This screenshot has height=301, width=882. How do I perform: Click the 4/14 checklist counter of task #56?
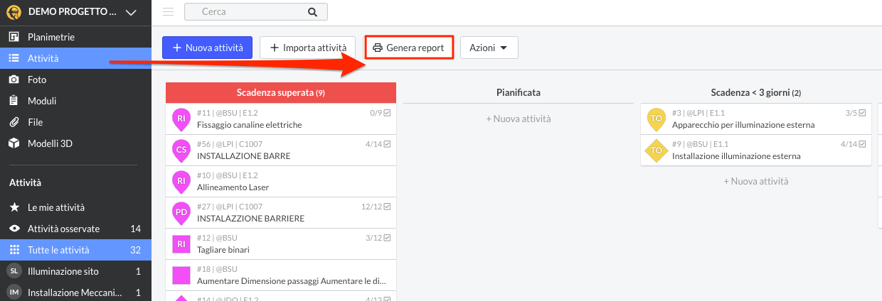[x=378, y=143]
